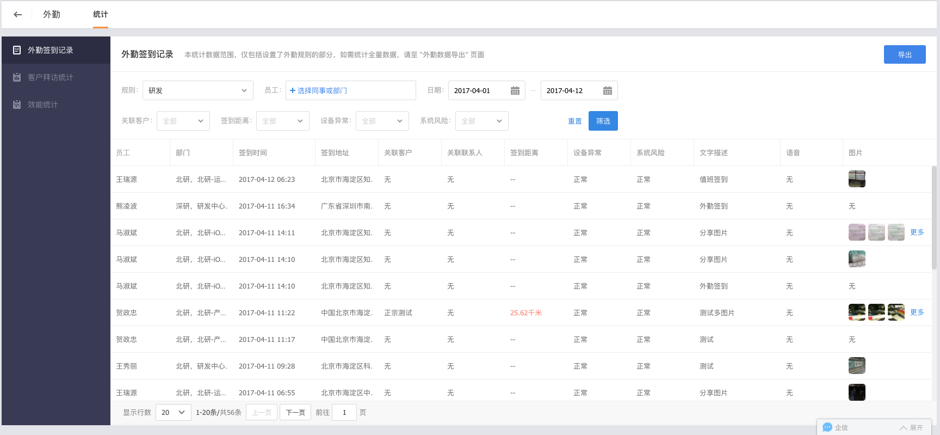Open first thumbnail in 贺政忠 11:22 row
The width and height of the screenshot is (940, 435).
[857, 313]
